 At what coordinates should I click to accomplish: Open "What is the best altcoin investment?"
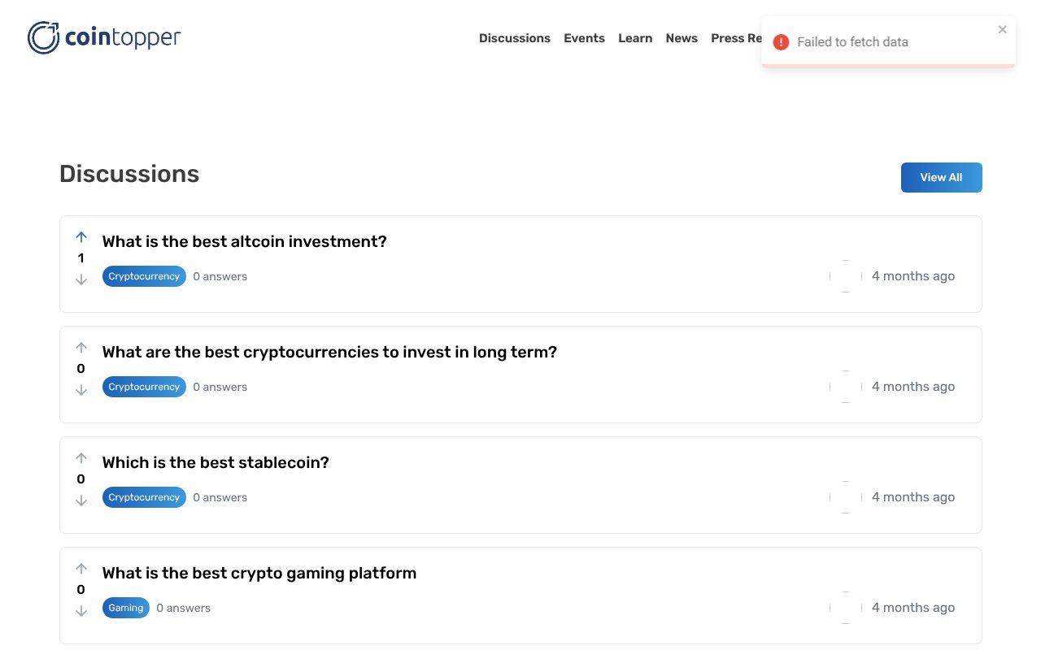click(244, 241)
